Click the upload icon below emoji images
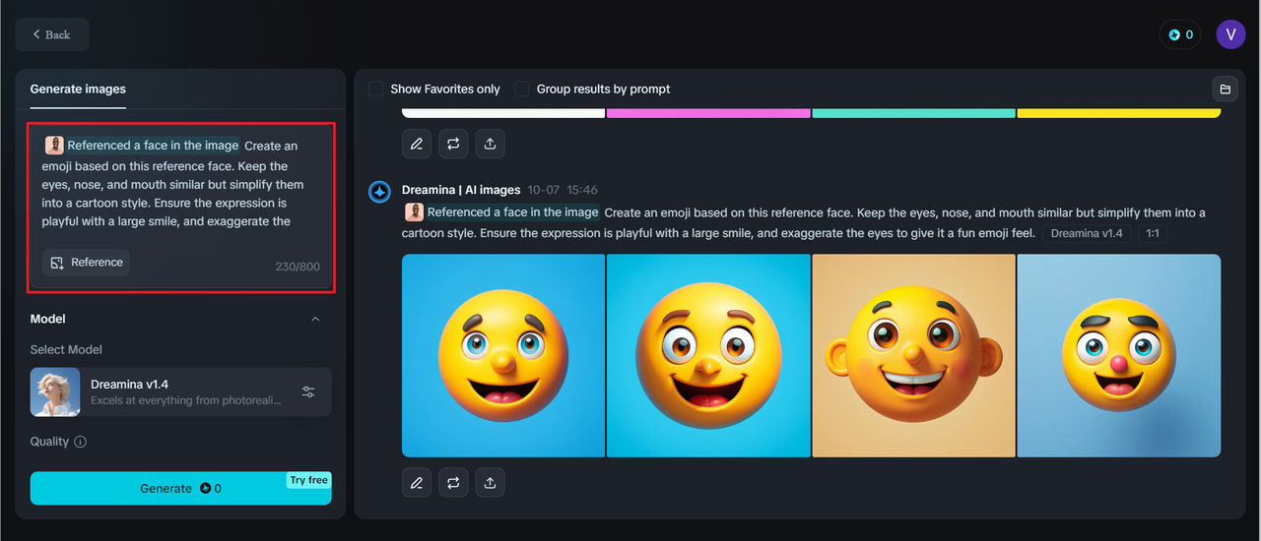Viewport: 1261px width, 541px height. tap(490, 483)
